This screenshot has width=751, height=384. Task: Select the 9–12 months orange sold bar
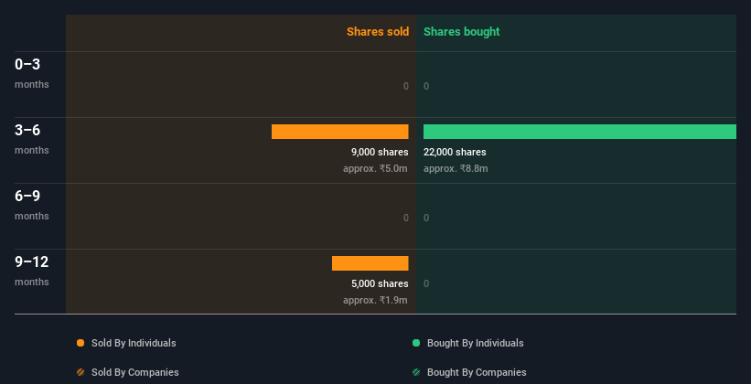(x=370, y=263)
